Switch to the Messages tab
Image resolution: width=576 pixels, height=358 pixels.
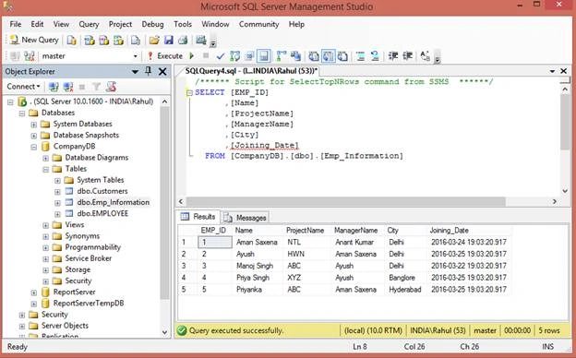(246, 218)
